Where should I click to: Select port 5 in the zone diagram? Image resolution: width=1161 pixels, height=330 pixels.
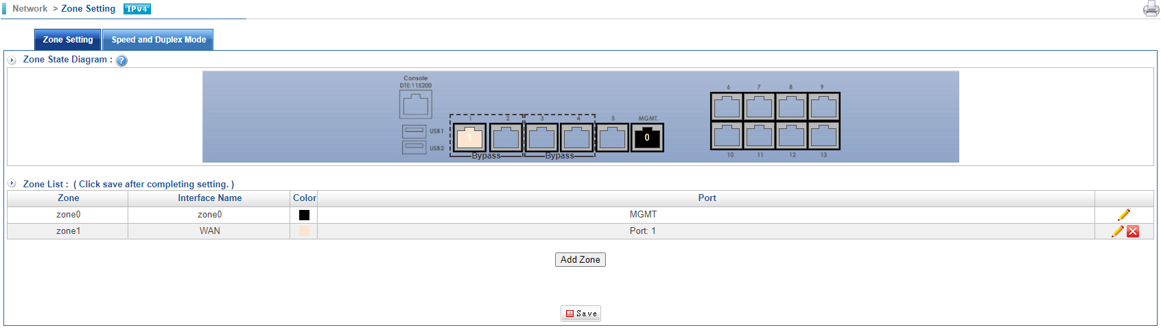tap(612, 138)
